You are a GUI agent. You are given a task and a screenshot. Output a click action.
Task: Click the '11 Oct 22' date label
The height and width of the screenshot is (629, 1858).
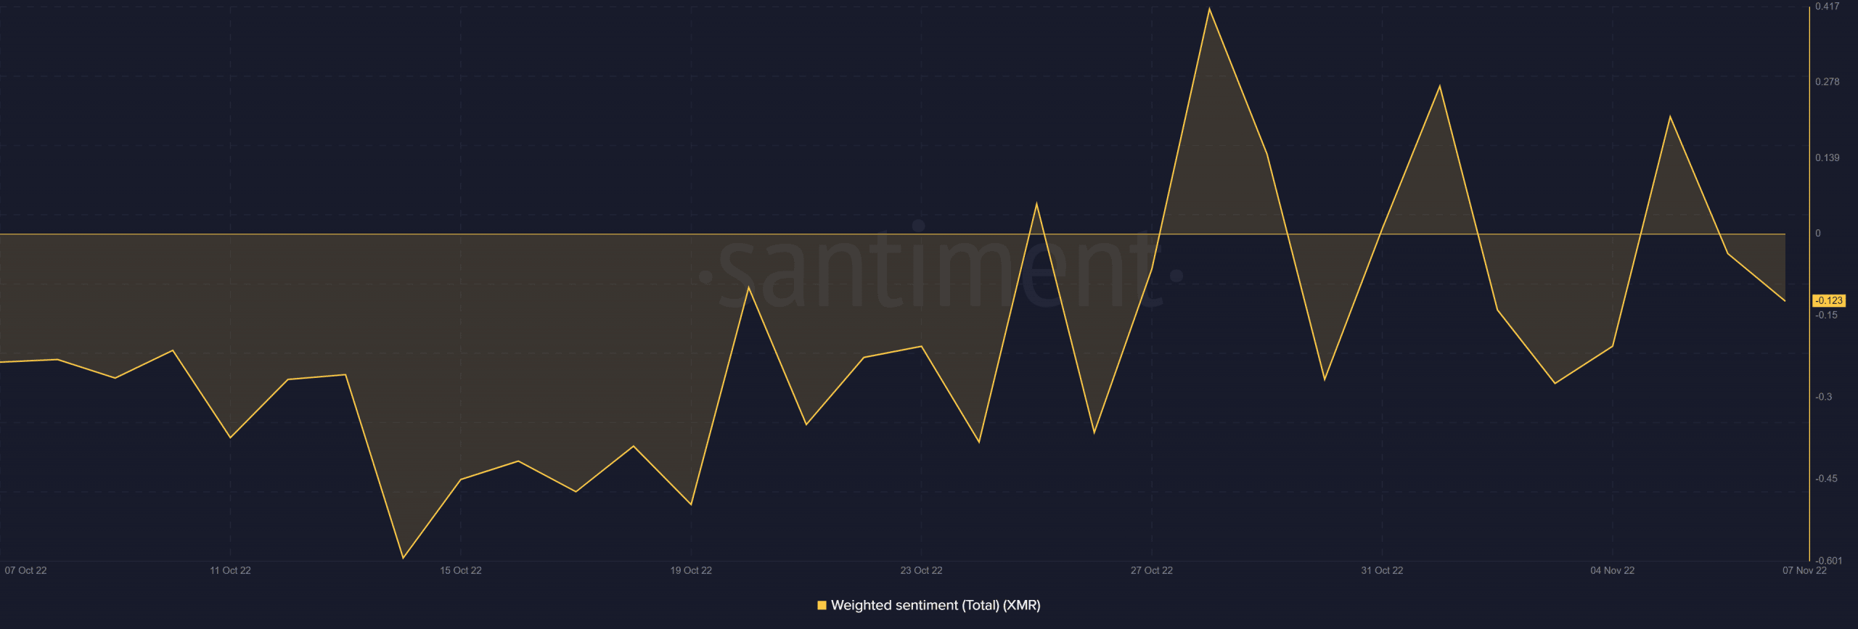(x=230, y=570)
